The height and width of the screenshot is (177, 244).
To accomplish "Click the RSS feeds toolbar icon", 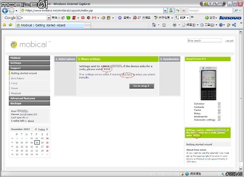I will [164, 25].
